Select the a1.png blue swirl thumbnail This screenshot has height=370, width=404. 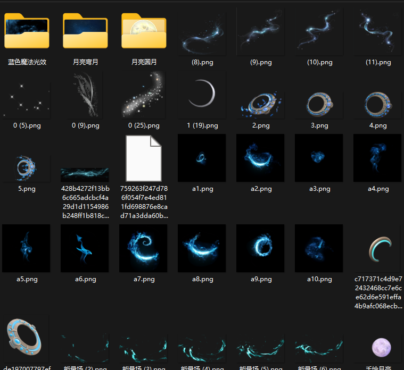[x=202, y=158]
